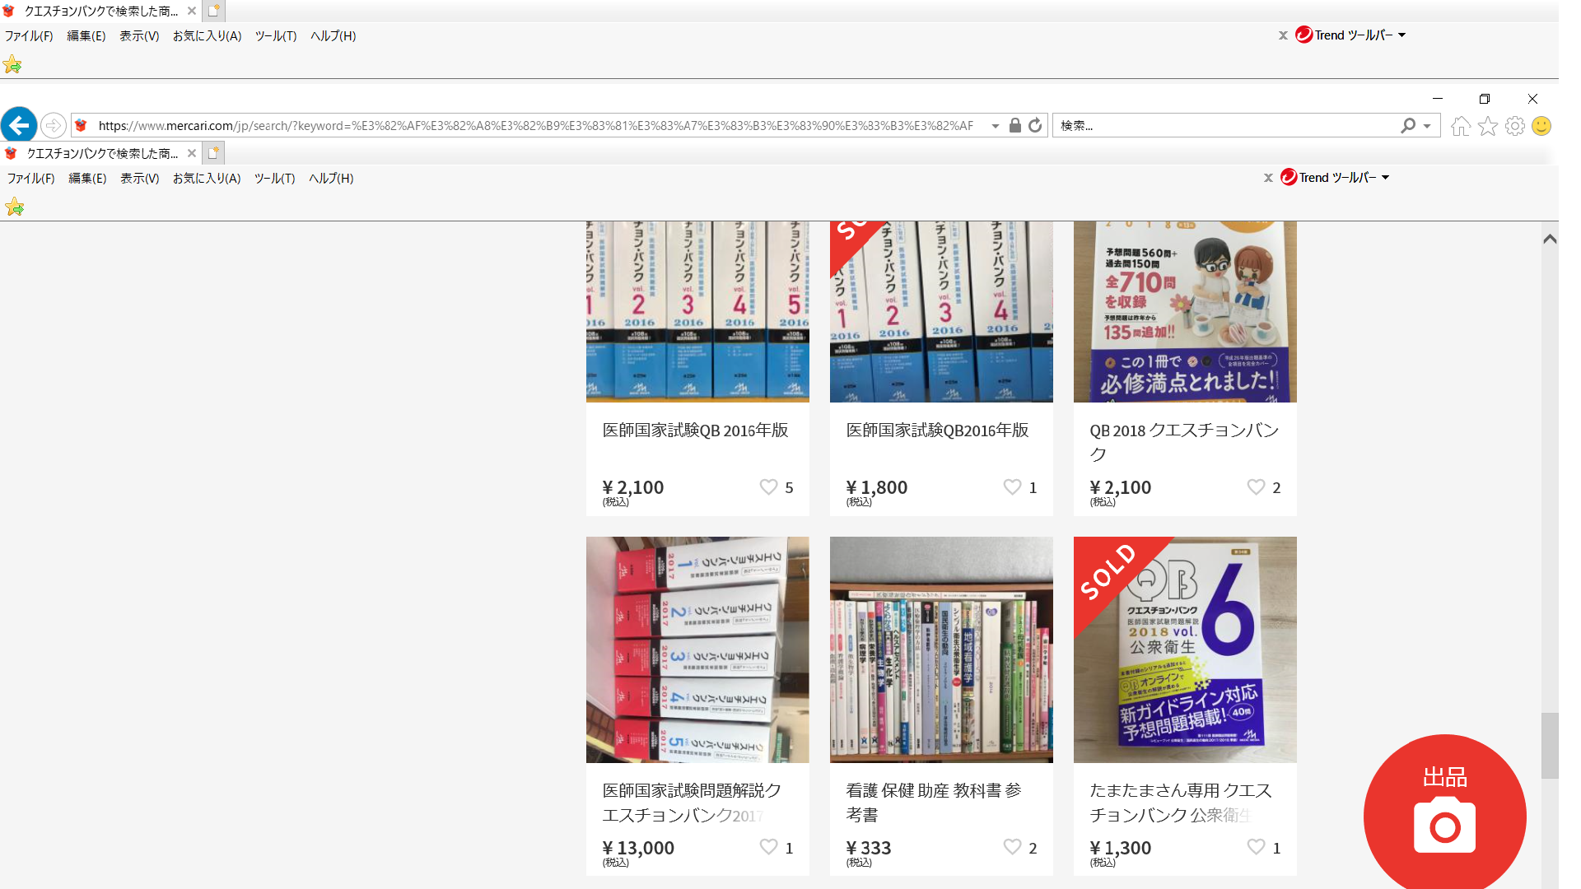The width and height of the screenshot is (1581, 889).
Task: Open outer window ヘルプ(H) menu
Action: [x=333, y=35]
